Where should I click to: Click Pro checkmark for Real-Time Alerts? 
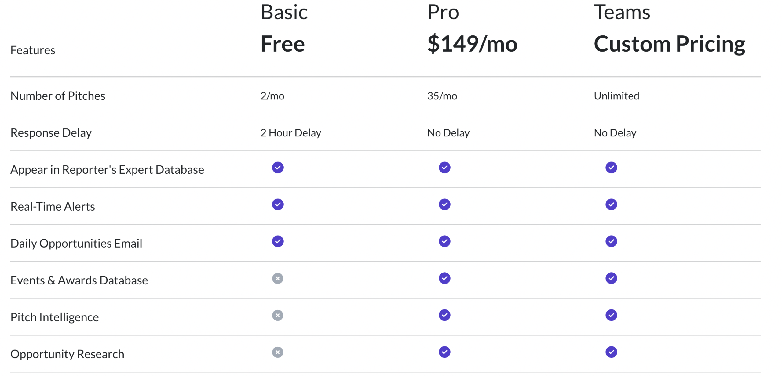(444, 204)
